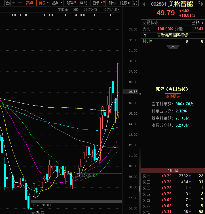Click the 筹码 chip distribution button
Screen dimensions: 205x214
point(71,3)
